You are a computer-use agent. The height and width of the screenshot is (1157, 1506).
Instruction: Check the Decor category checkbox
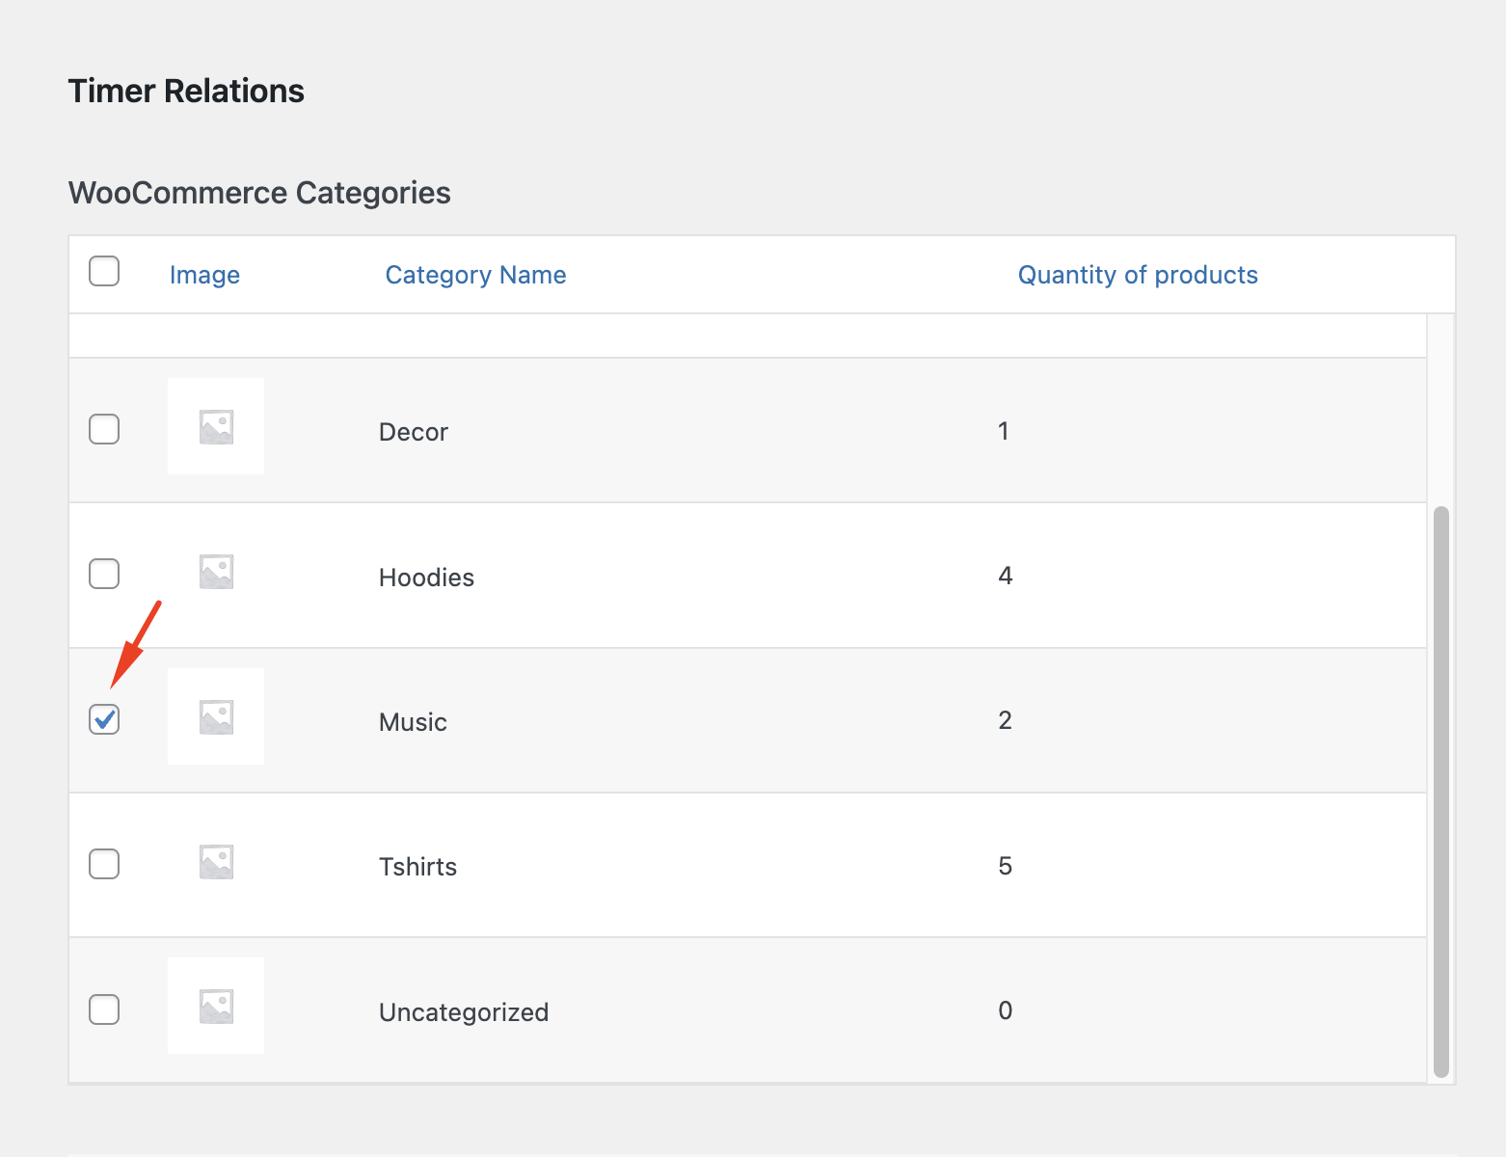[104, 429]
